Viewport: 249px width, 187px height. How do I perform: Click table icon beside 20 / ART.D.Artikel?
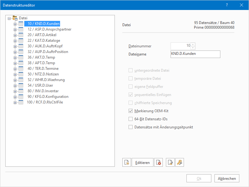coord(21,35)
